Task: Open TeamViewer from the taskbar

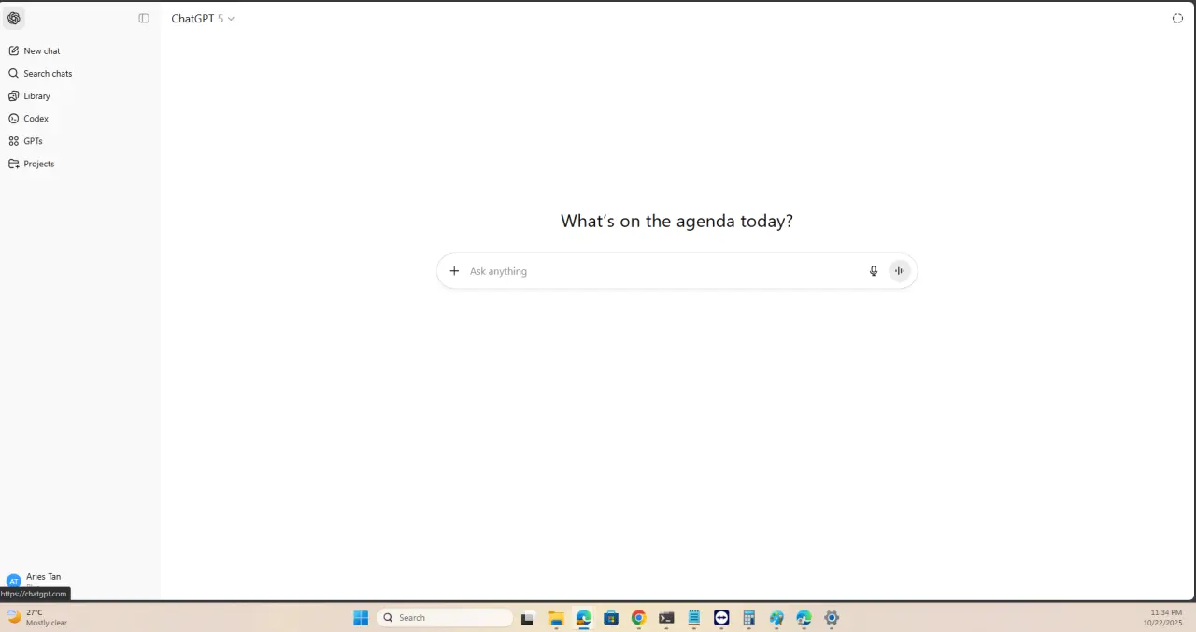Action: [x=721, y=618]
